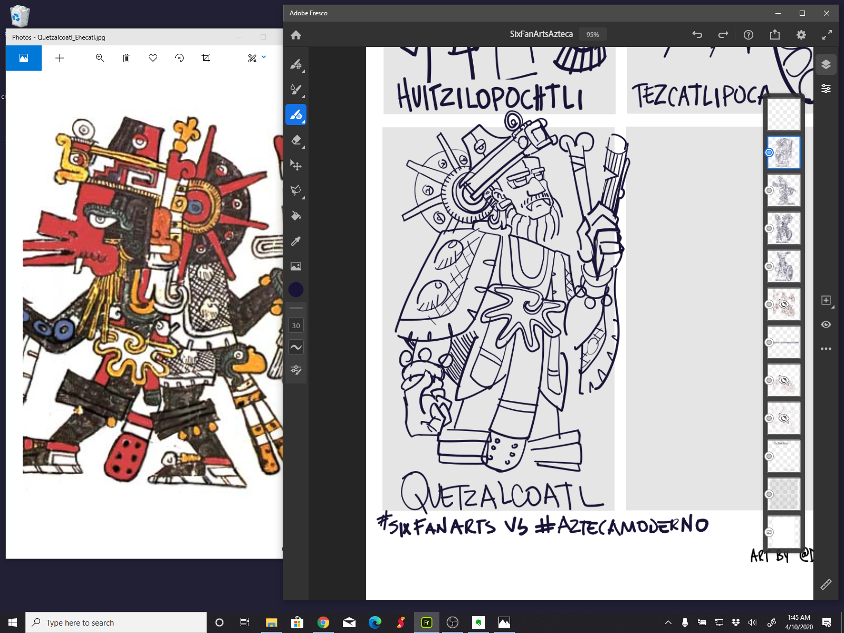Unhide the eighth hidden layer
Screen dimensions: 844x633
pos(783,418)
